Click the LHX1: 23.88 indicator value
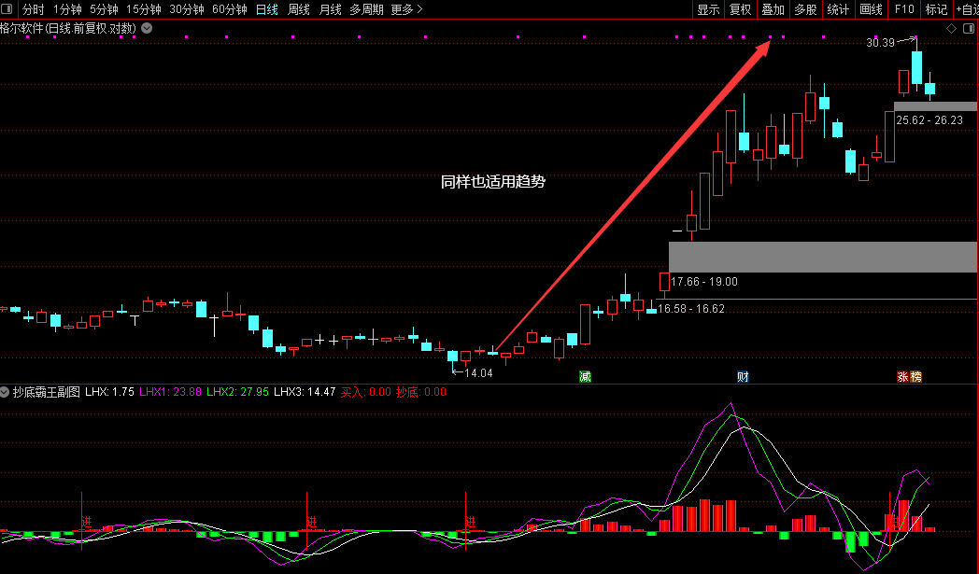This screenshot has width=979, height=574. (170, 392)
